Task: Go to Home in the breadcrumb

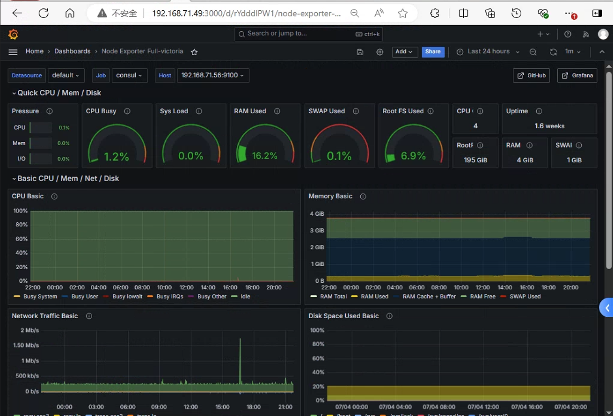Action: pyautogui.click(x=35, y=51)
